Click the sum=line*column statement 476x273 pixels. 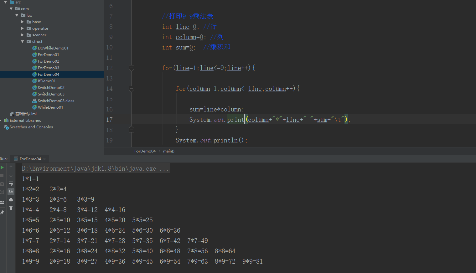(x=217, y=109)
